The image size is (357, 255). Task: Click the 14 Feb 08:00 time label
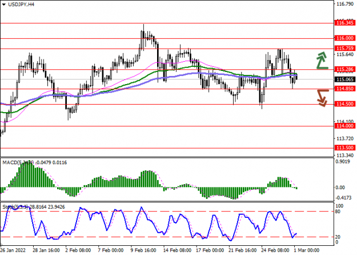coord(177,250)
